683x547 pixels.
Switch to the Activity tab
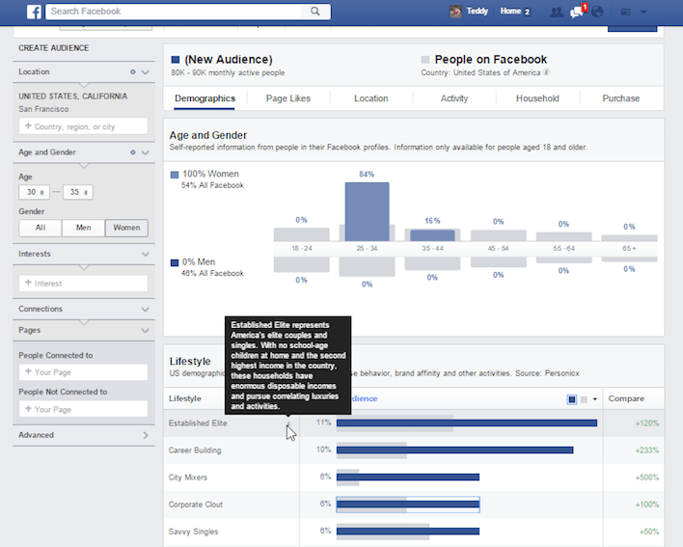pyautogui.click(x=453, y=98)
